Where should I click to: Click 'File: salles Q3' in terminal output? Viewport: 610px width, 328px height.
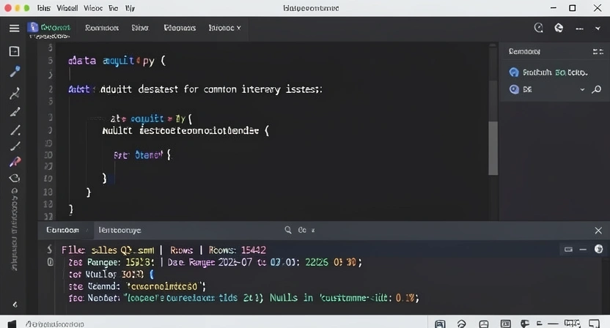[108, 250]
